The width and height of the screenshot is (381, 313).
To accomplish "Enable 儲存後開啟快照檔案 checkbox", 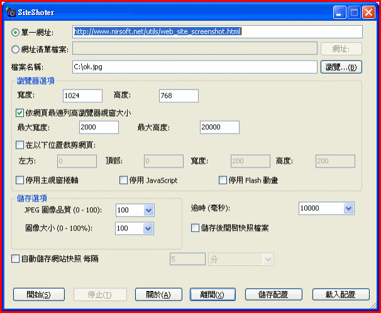I will (195, 227).
